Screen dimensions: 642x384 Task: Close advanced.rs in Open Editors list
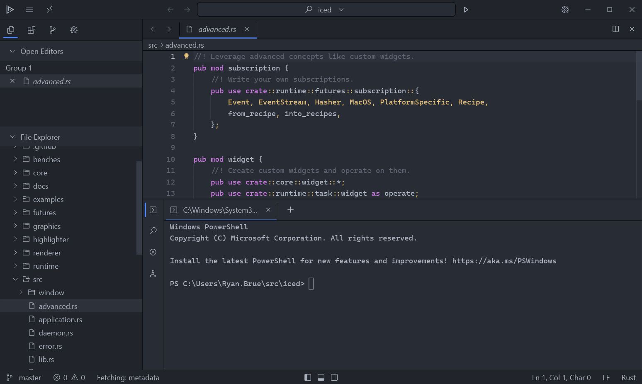coord(12,81)
